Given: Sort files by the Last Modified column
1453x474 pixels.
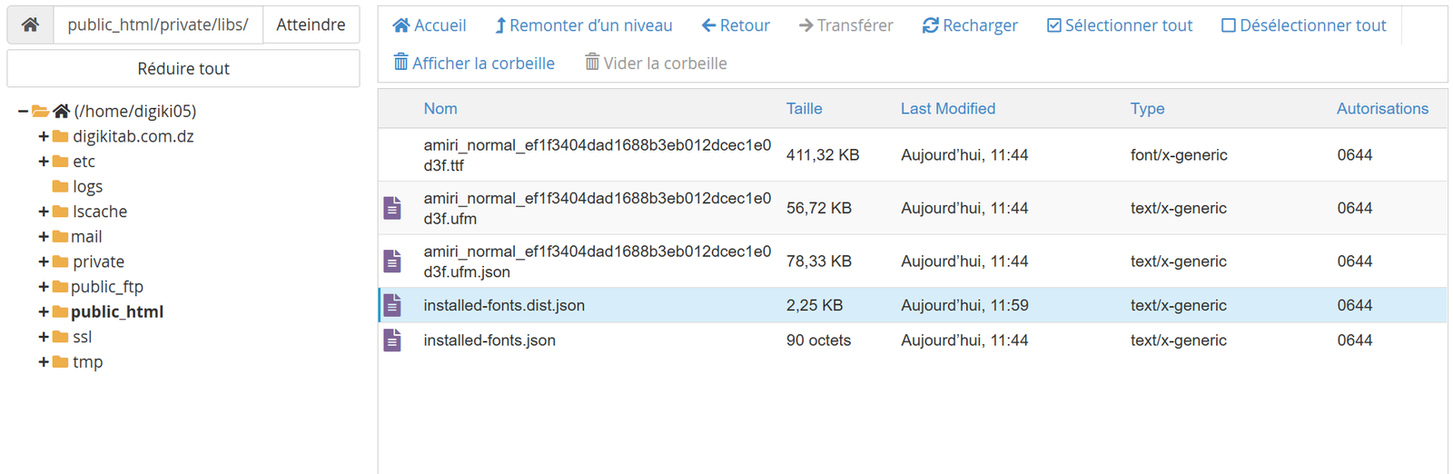Looking at the screenshot, I should point(947,109).
